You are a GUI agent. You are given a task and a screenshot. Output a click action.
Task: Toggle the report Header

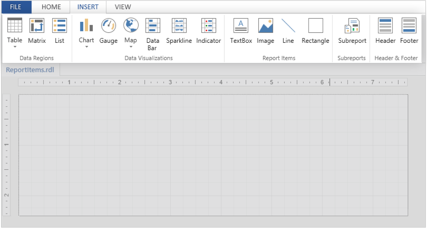pyautogui.click(x=385, y=31)
